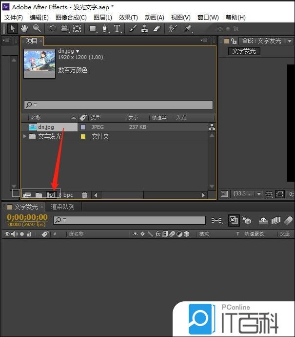Select the Puppet Pin tool
Image resolution: width=295 pixels, height=337 pixels.
(188, 28)
